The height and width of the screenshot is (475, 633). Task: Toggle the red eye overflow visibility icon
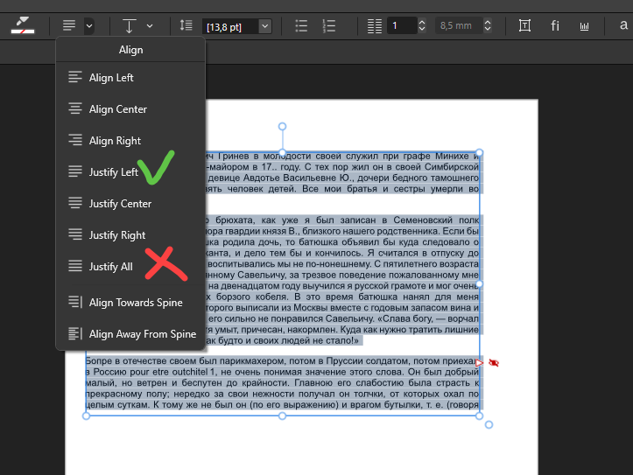point(493,363)
